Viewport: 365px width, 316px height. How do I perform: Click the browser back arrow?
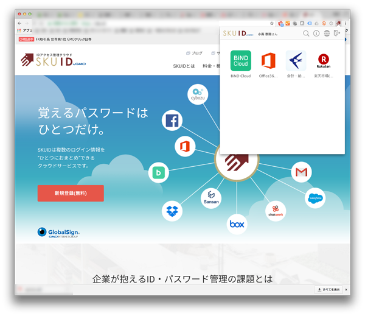(19, 23)
